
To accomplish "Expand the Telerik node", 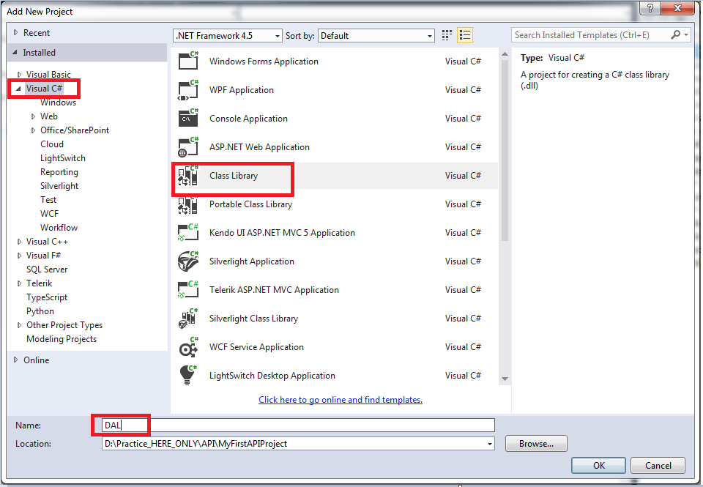I will click(19, 283).
